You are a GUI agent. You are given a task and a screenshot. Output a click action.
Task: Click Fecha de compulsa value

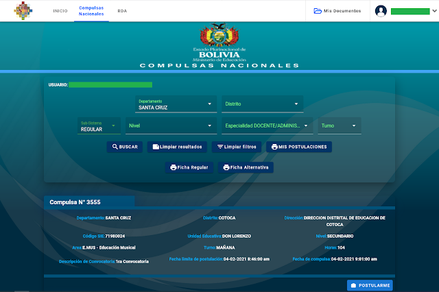(354, 259)
